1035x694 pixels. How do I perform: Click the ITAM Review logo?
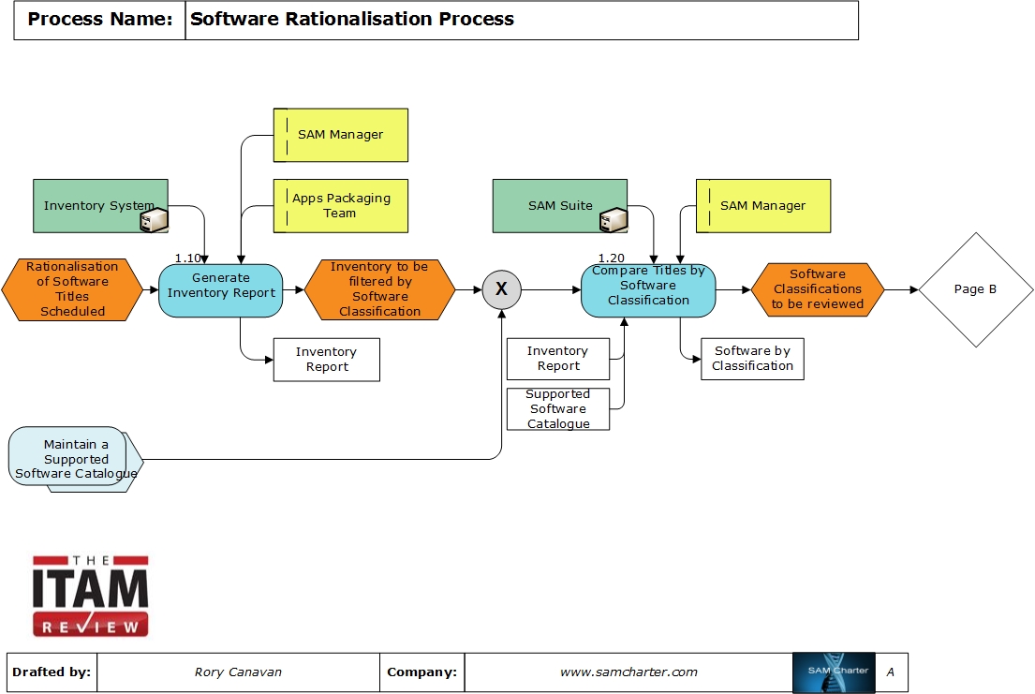pyautogui.click(x=91, y=597)
